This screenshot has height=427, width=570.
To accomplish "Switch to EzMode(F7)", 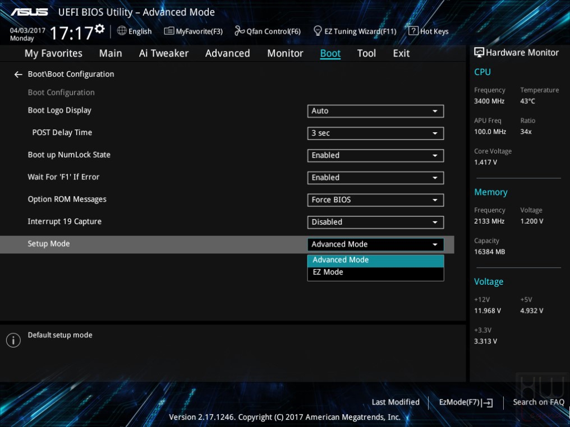I will coord(466,402).
